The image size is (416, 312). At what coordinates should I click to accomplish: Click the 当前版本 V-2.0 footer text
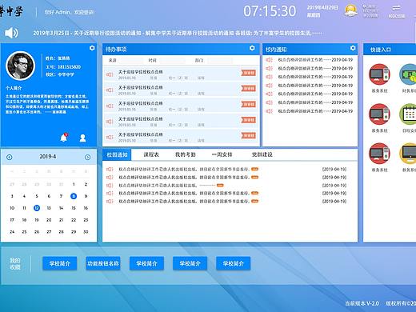[x=362, y=303]
